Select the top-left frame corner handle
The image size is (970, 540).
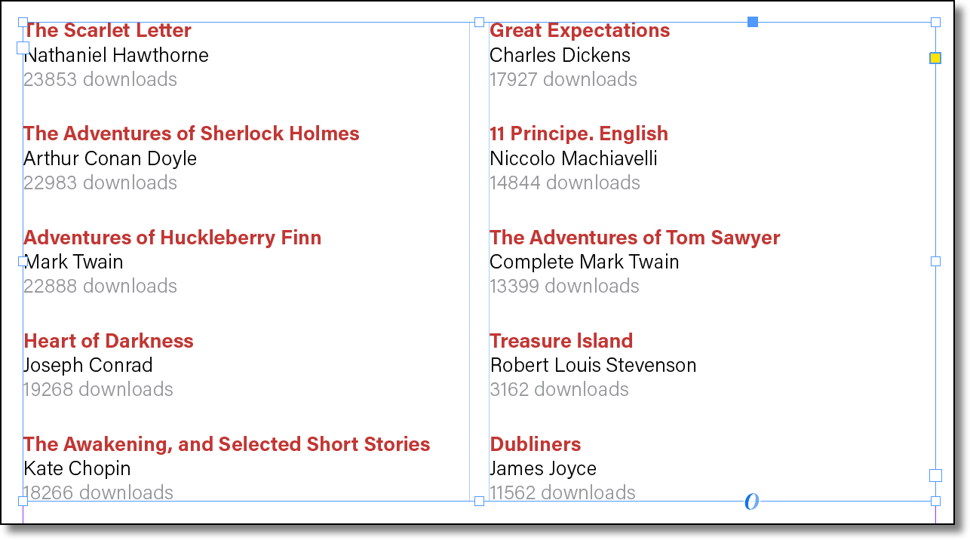[x=23, y=23]
